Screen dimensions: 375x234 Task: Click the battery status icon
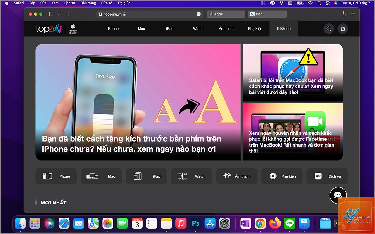point(300,3)
